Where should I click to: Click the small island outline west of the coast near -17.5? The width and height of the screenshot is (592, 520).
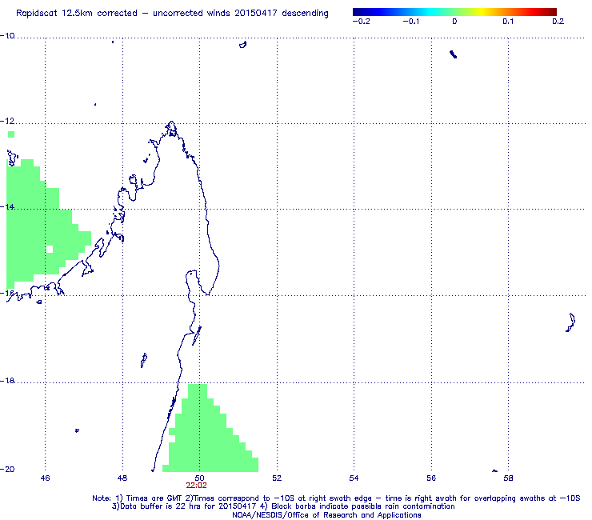pos(144,360)
